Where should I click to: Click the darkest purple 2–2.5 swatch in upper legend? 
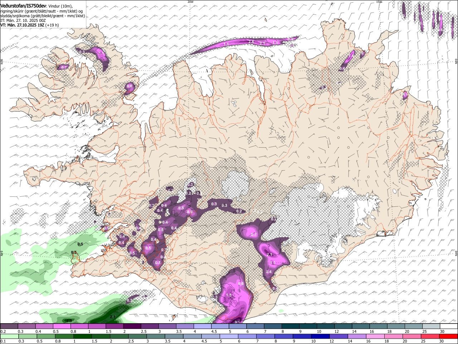pyautogui.click(x=132, y=326)
